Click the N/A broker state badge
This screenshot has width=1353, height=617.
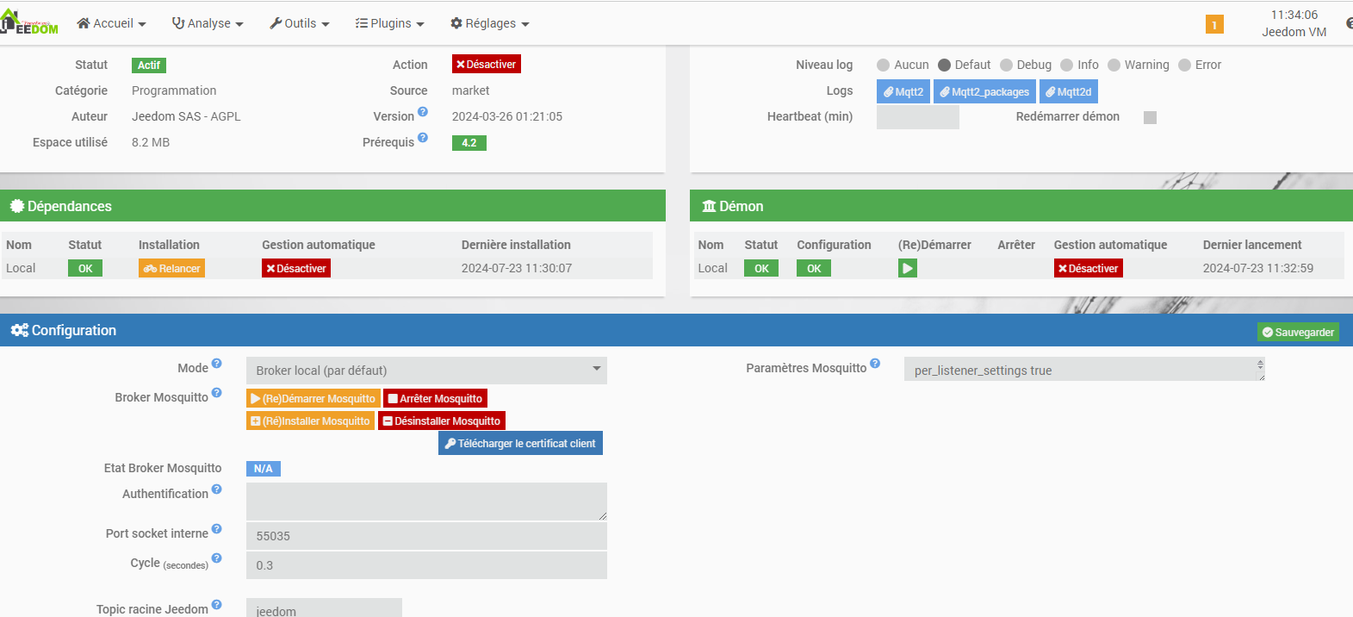[264, 469]
